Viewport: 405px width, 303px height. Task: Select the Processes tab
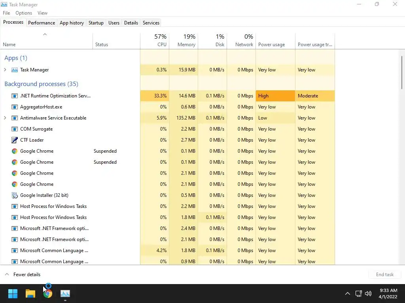click(x=13, y=22)
